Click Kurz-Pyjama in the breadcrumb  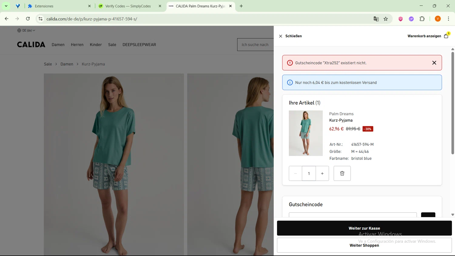pyautogui.click(x=93, y=64)
